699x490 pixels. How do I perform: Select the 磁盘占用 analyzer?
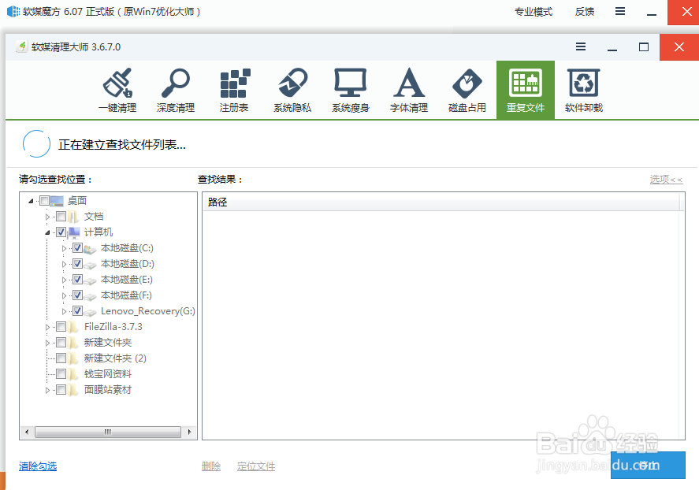pyautogui.click(x=467, y=89)
